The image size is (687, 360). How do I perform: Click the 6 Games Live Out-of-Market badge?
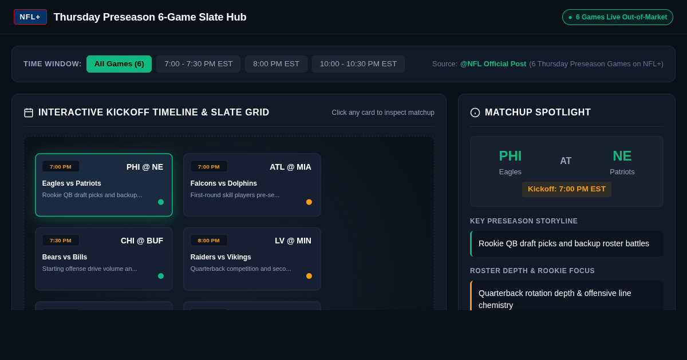pyautogui.click(x=618, y=17)
